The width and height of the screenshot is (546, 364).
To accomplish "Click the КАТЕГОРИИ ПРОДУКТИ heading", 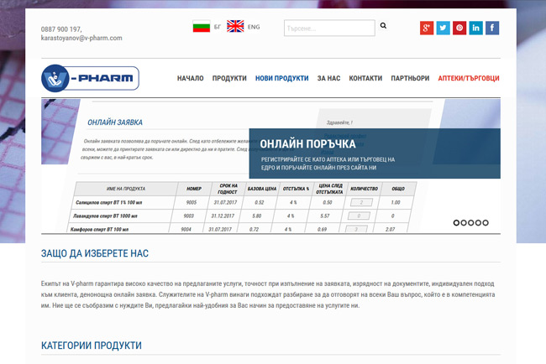I will click(x=92, y=346).
